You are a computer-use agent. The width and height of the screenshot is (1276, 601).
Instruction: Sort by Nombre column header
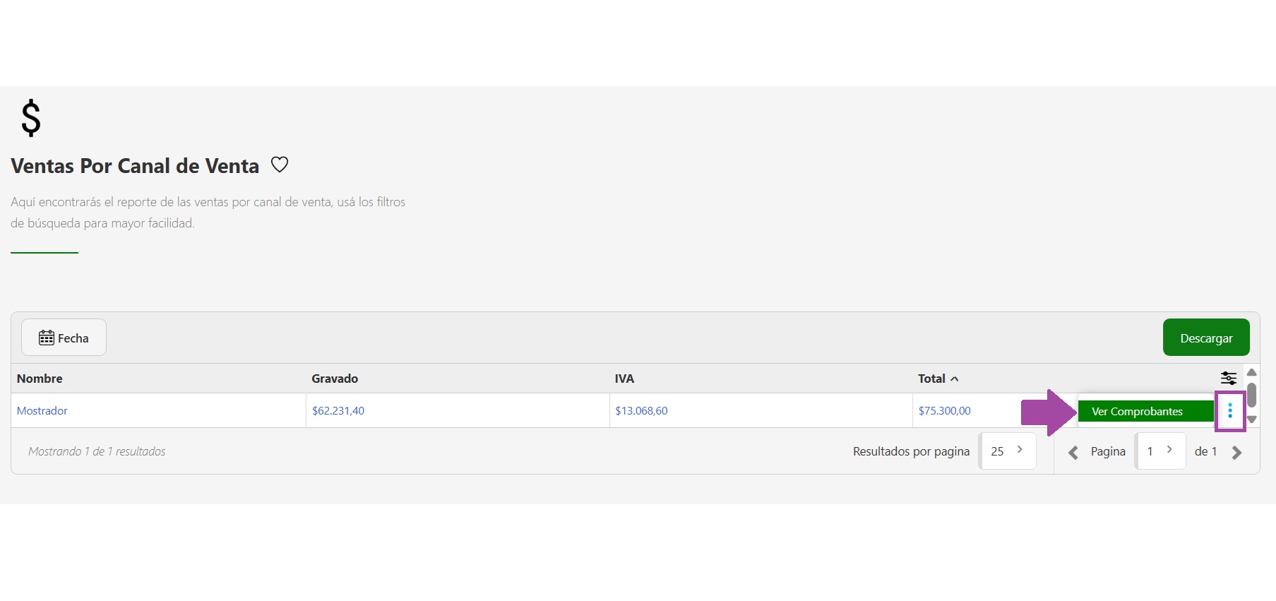[x=40, y=379]
